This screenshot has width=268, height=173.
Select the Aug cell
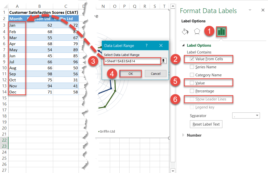[17, 68]
